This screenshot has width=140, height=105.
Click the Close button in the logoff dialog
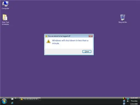point(87,52)
